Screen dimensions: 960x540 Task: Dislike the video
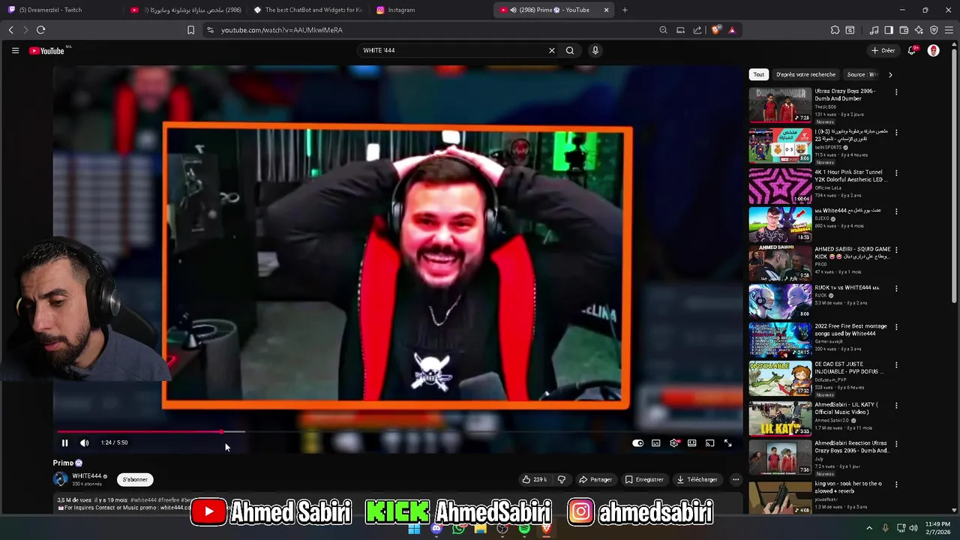(x=562, y=479)
